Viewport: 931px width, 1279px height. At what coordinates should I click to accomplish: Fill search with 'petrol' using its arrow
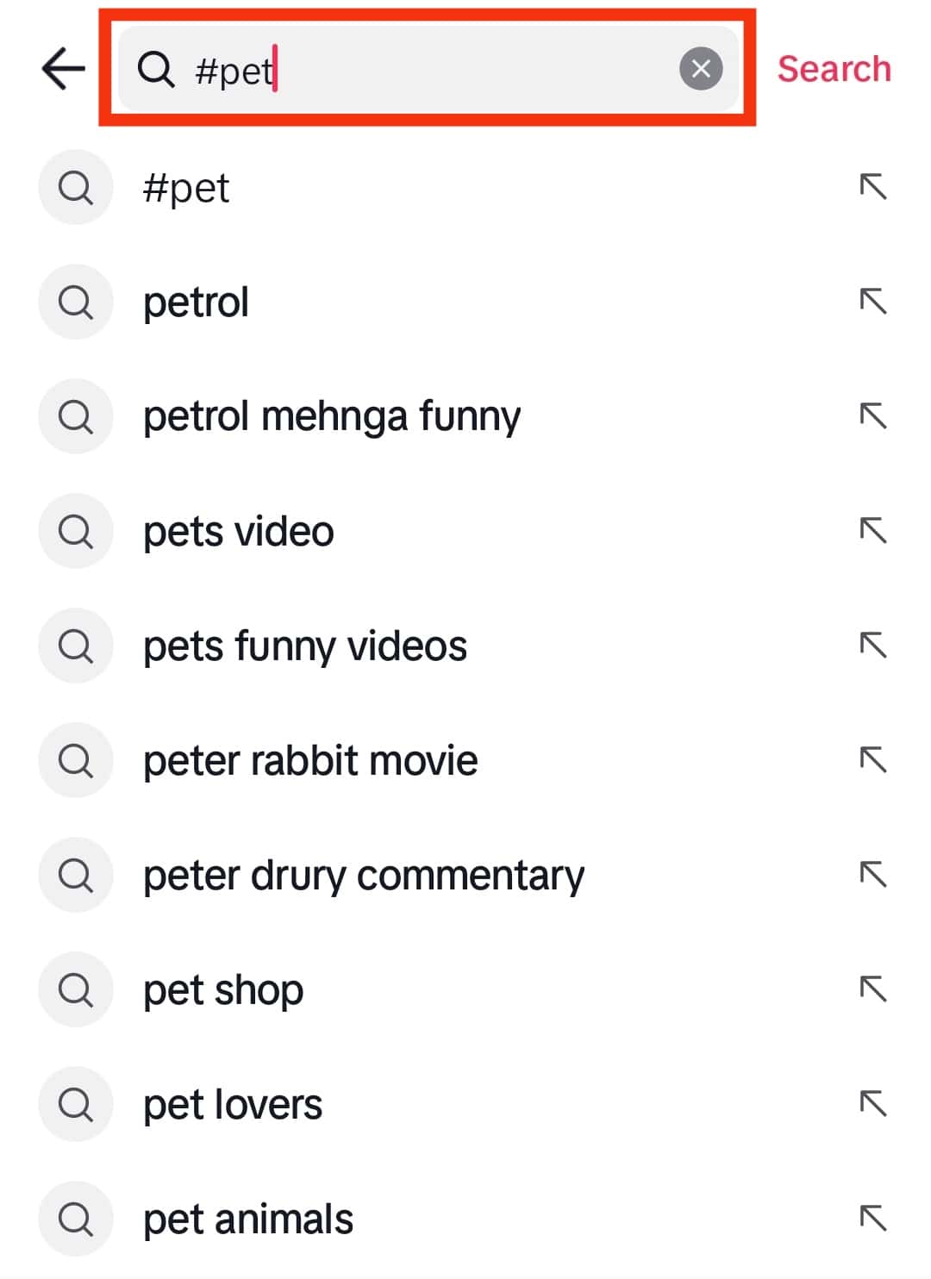[x=873, y=302]
